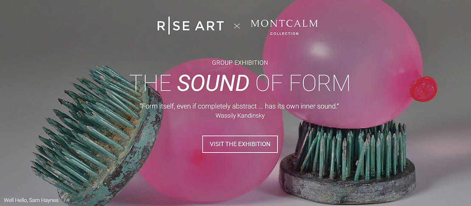Open the Well Hello, Sam Haynes caption

31,200
